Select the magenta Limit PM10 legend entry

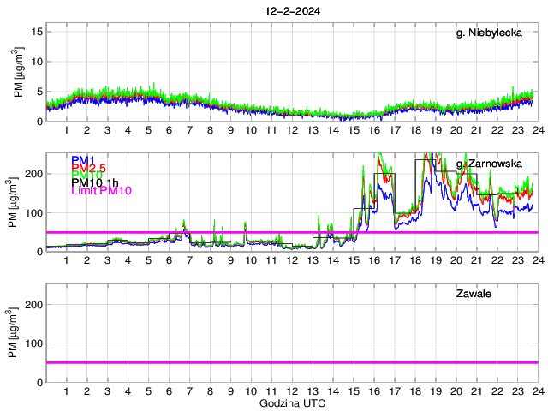[100, 190]
